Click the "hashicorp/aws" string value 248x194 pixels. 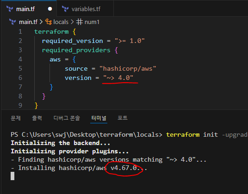pos(128,69)
